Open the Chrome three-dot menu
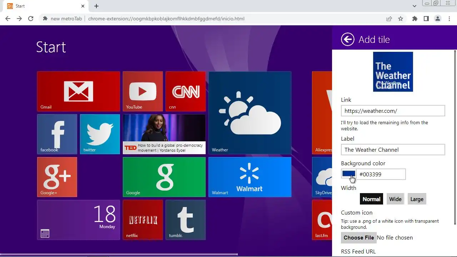The image size is (457, 257). 449,19
